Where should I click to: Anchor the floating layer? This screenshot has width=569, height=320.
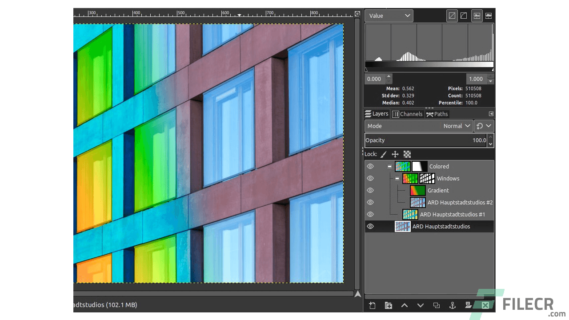(x=452, y=305)
